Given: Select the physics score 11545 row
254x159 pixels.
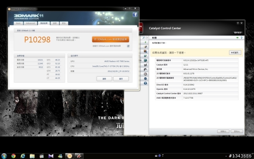Looking at the screenshot, I should tap(30, 64).
